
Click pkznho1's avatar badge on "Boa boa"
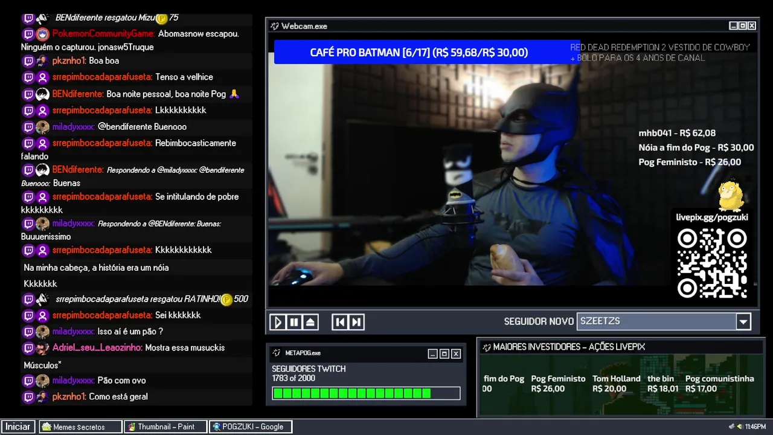[x=42, y=60]
